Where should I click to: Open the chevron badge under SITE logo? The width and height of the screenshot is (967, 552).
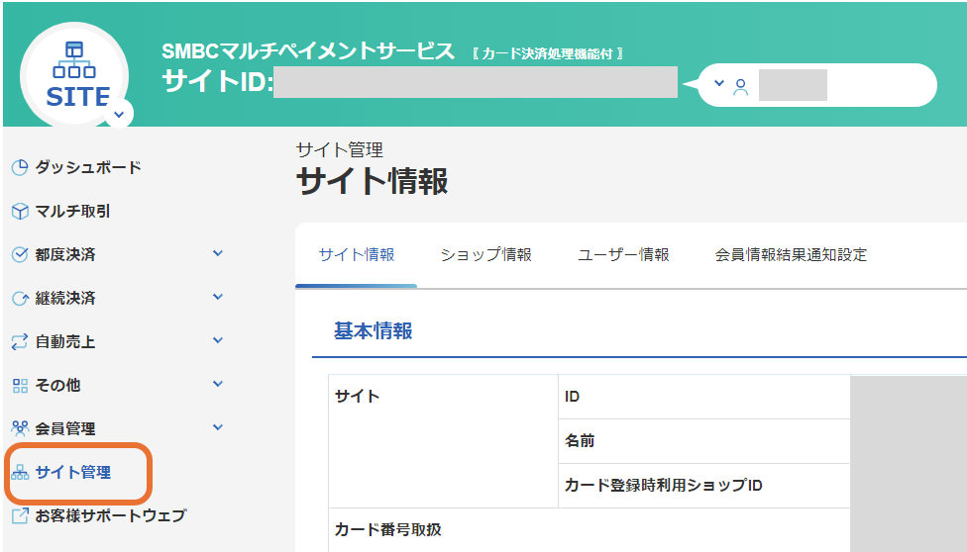click(x=119, y=114)
